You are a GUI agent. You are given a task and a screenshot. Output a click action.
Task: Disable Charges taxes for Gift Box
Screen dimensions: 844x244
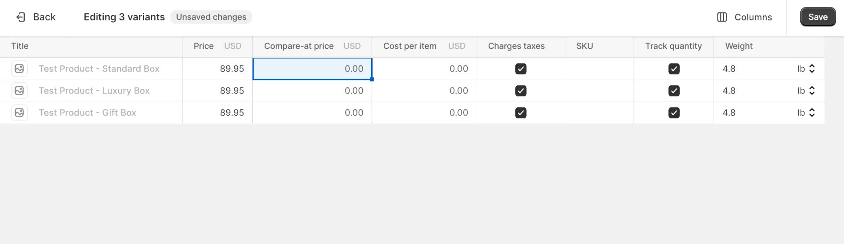click(521, 113)
